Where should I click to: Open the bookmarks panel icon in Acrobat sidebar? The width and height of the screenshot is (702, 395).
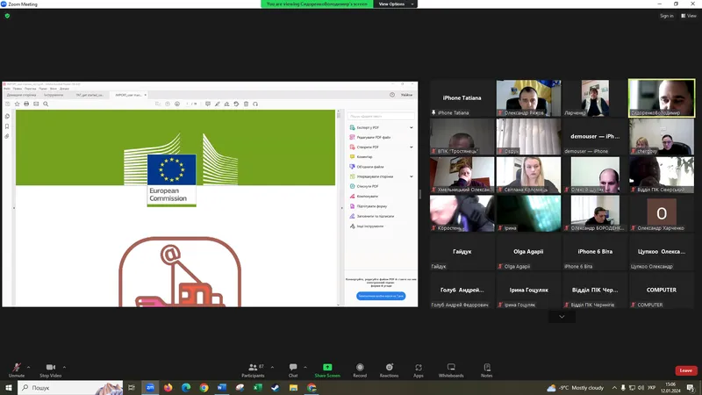click(x=7, y=126)
